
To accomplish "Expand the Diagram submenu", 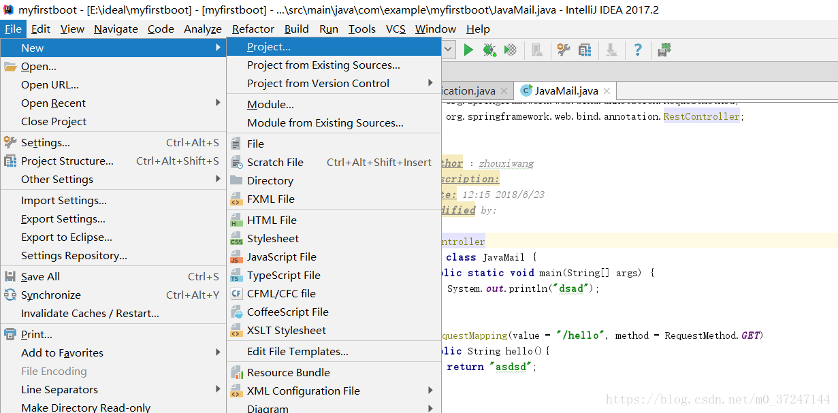I will tap(430, 408).
